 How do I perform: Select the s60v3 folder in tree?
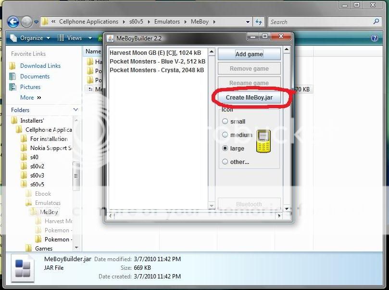click(x=37, y=176)
